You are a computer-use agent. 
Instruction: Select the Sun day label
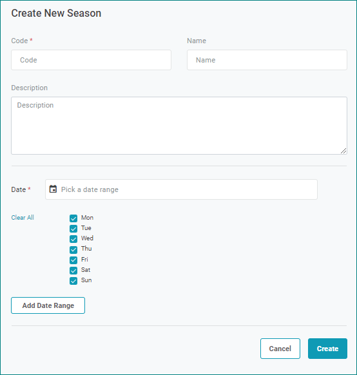click(86, 280)
